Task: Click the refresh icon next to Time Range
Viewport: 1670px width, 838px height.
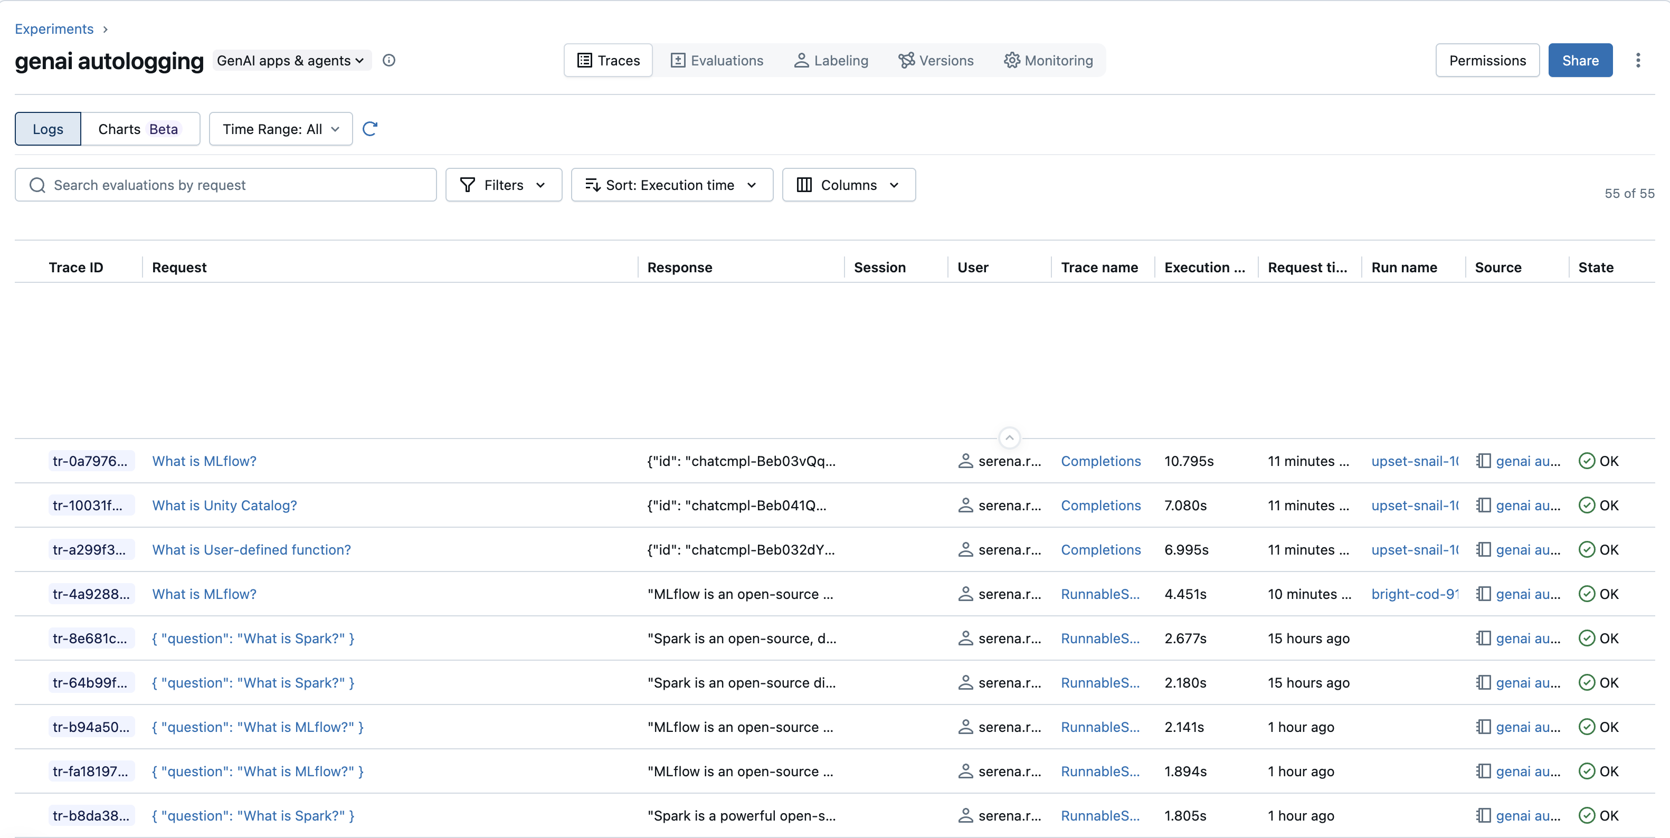Action: point(370,128)
